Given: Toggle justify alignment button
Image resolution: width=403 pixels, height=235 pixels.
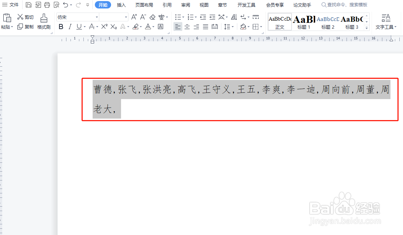Looking at the screenshot, I should point(206,27).
